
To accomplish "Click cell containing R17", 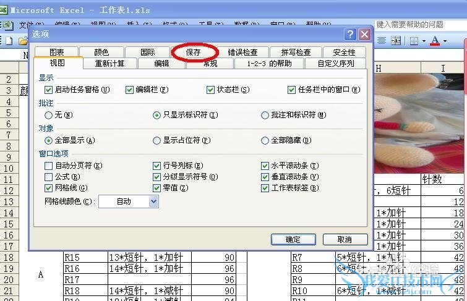I will click(x=86, y=279).
